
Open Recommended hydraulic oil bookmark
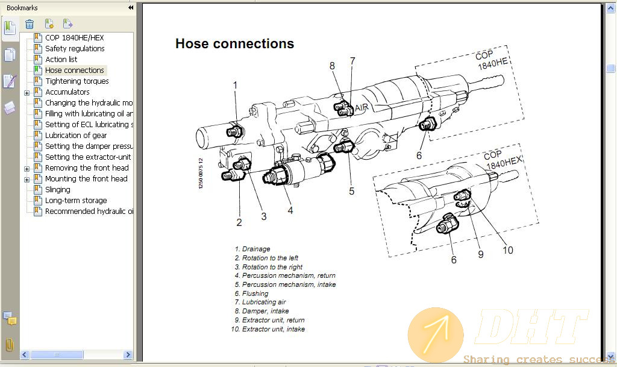coord(89,212)
